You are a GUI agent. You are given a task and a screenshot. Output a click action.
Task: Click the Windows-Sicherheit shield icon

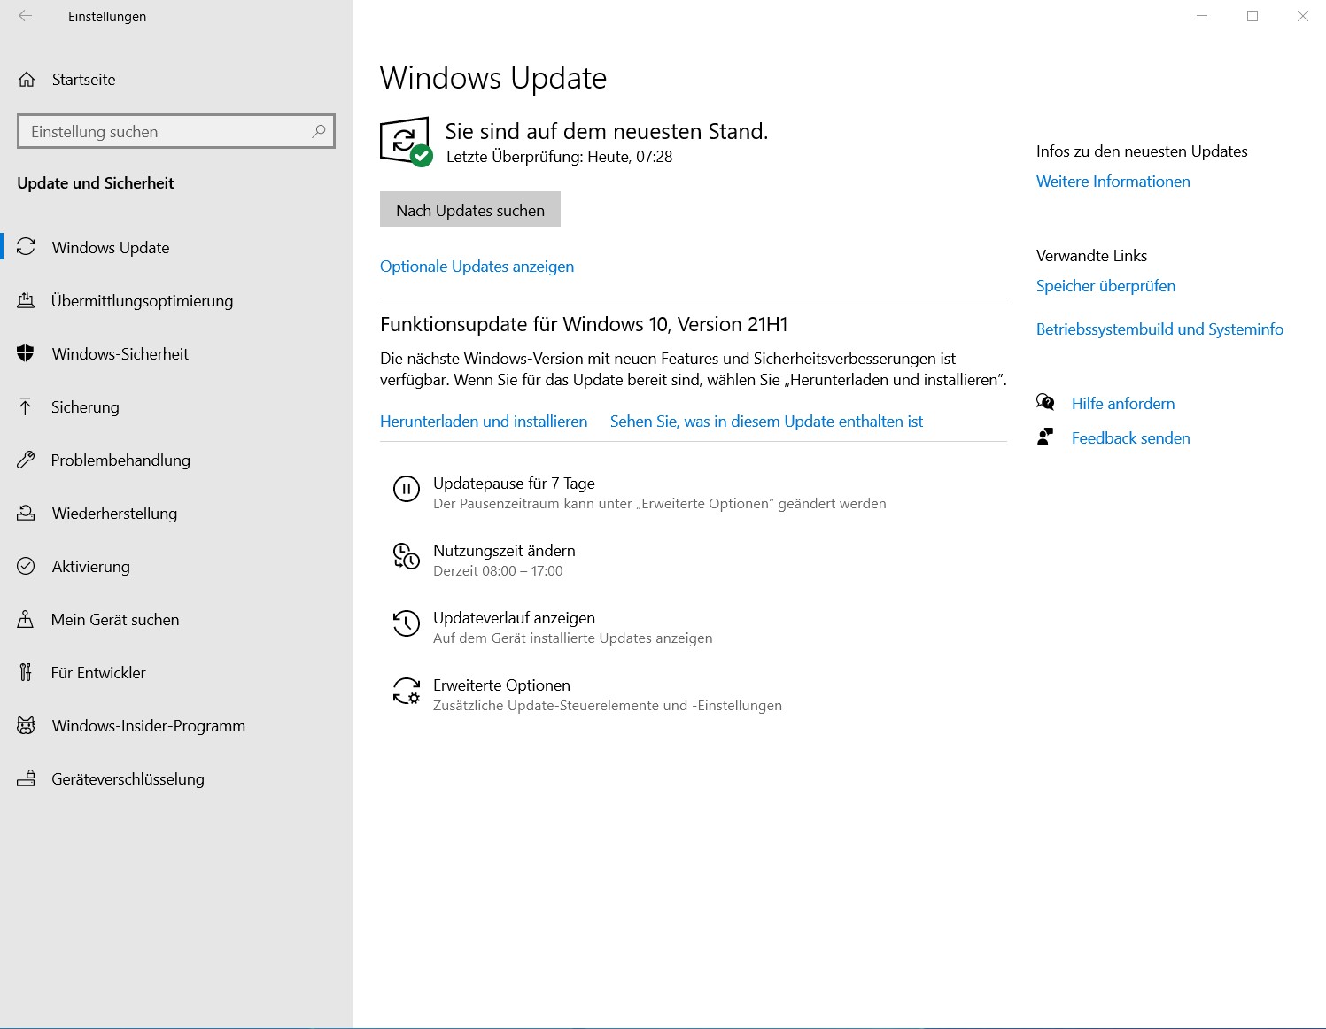(x=26, y=353)
